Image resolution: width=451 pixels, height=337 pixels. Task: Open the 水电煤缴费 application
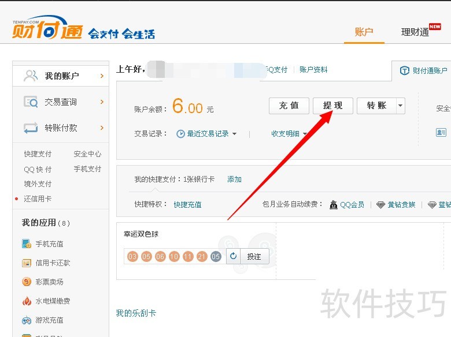pyautogui.click(x=53, y=301)
